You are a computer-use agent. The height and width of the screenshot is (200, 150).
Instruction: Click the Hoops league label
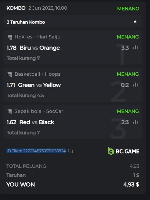[53, 74]
